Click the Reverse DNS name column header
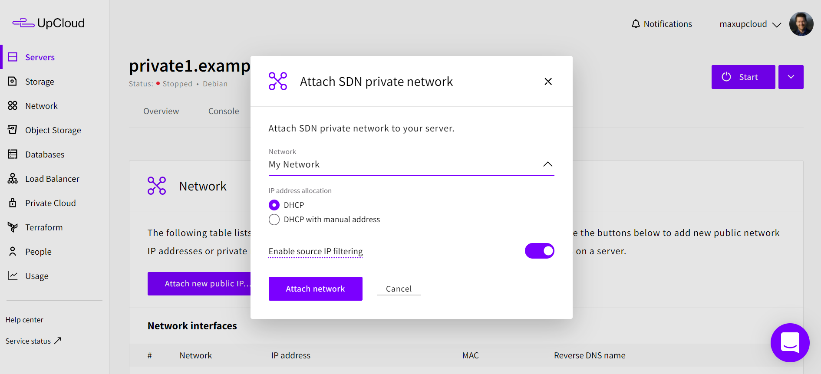The width and height of the screenshot is (821, 374). tap(590, 355)
